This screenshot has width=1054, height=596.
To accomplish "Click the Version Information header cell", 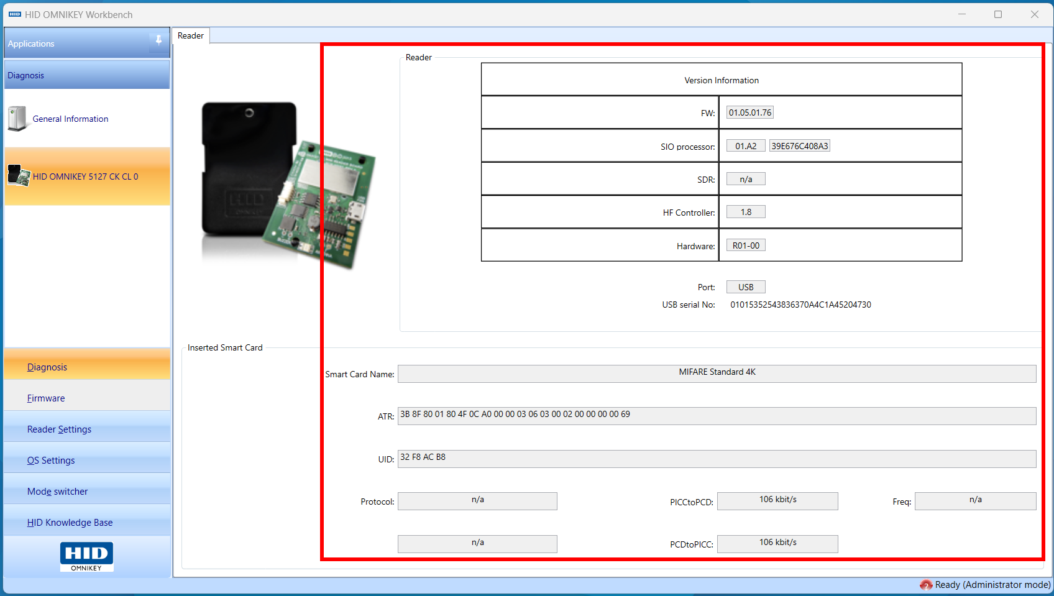I will pos(722,80).
